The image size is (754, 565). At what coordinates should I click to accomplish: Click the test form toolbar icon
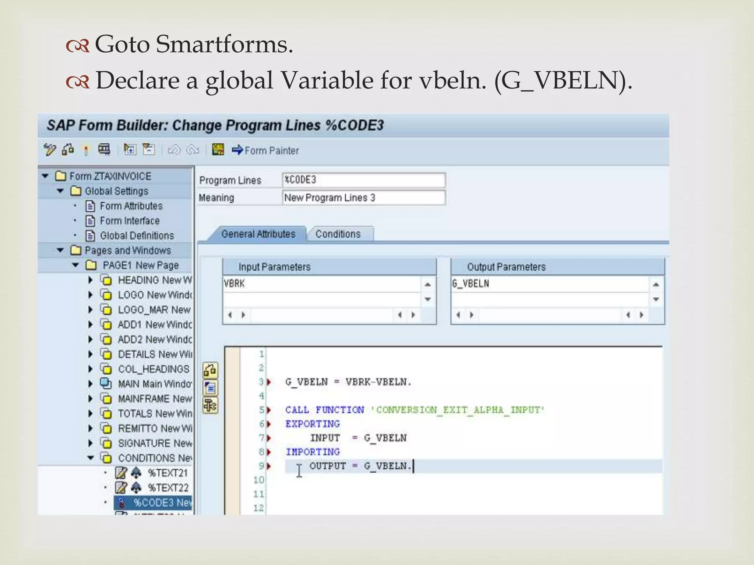click(x=104, y=150)
